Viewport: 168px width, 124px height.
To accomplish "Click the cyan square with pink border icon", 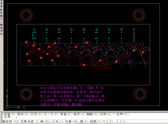I will point(1,22).
